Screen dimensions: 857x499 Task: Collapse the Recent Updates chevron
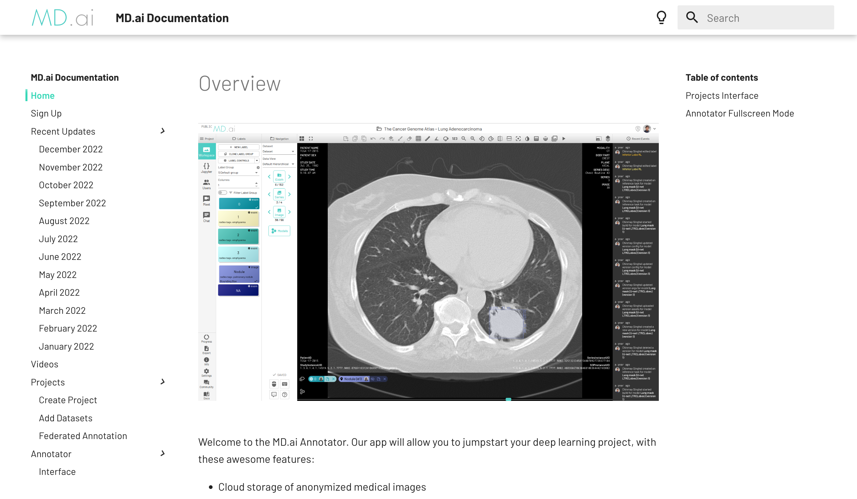pyautogui.click(x=163, y=131)
